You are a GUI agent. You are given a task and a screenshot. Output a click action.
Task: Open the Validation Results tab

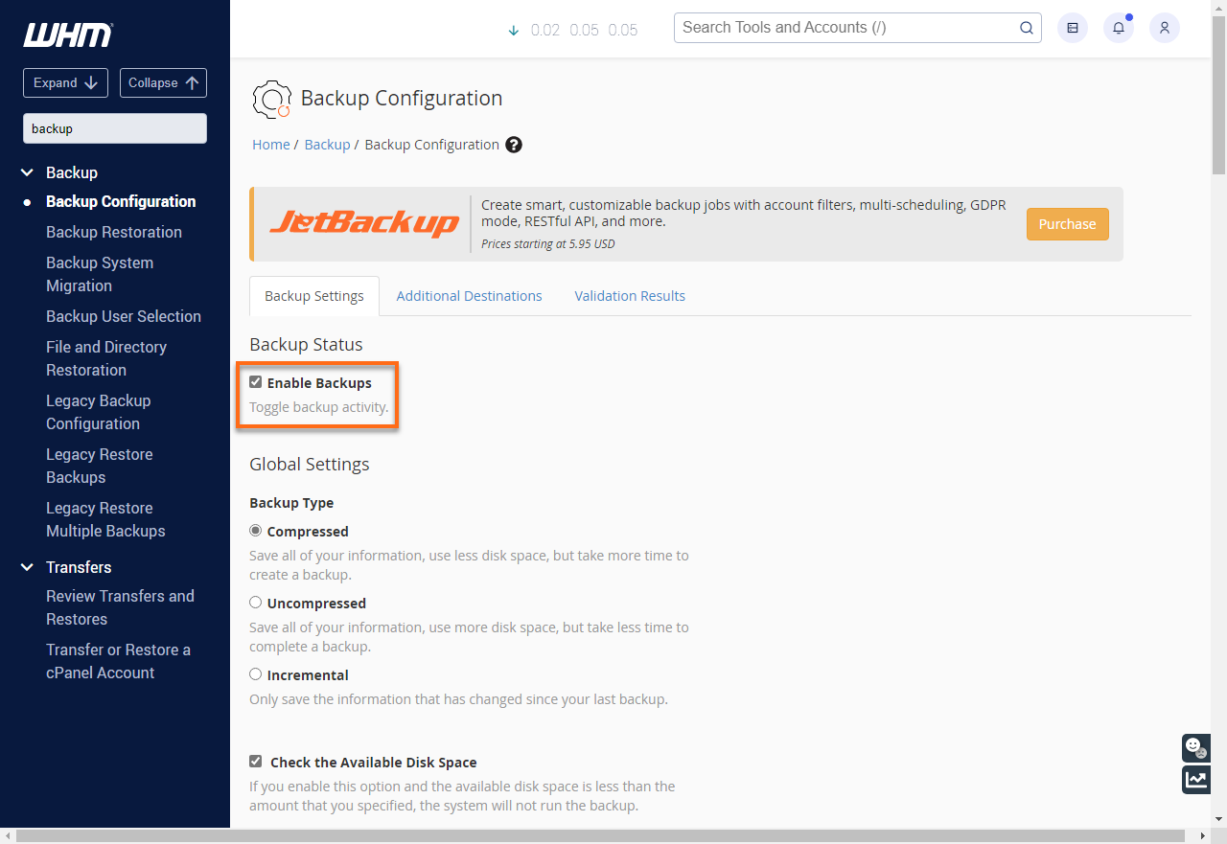[630, 295]
